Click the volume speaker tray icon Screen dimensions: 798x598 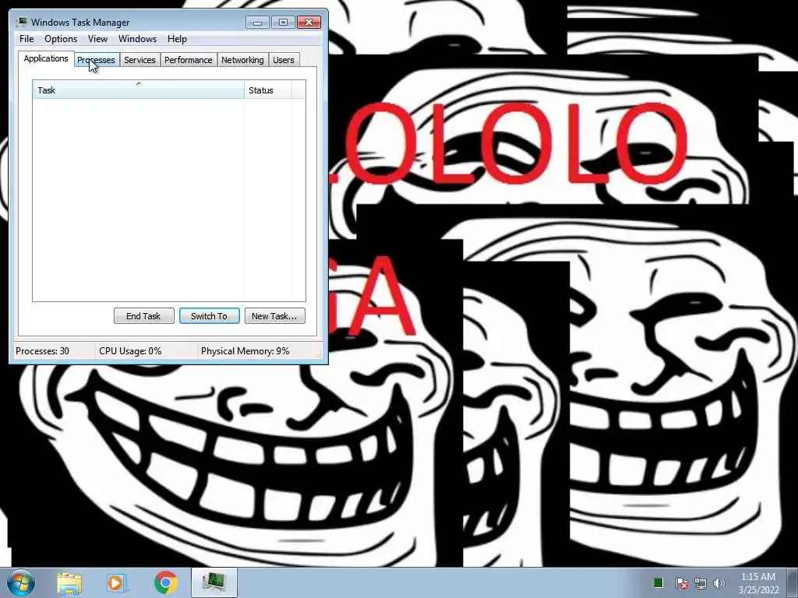click(719, 583)
